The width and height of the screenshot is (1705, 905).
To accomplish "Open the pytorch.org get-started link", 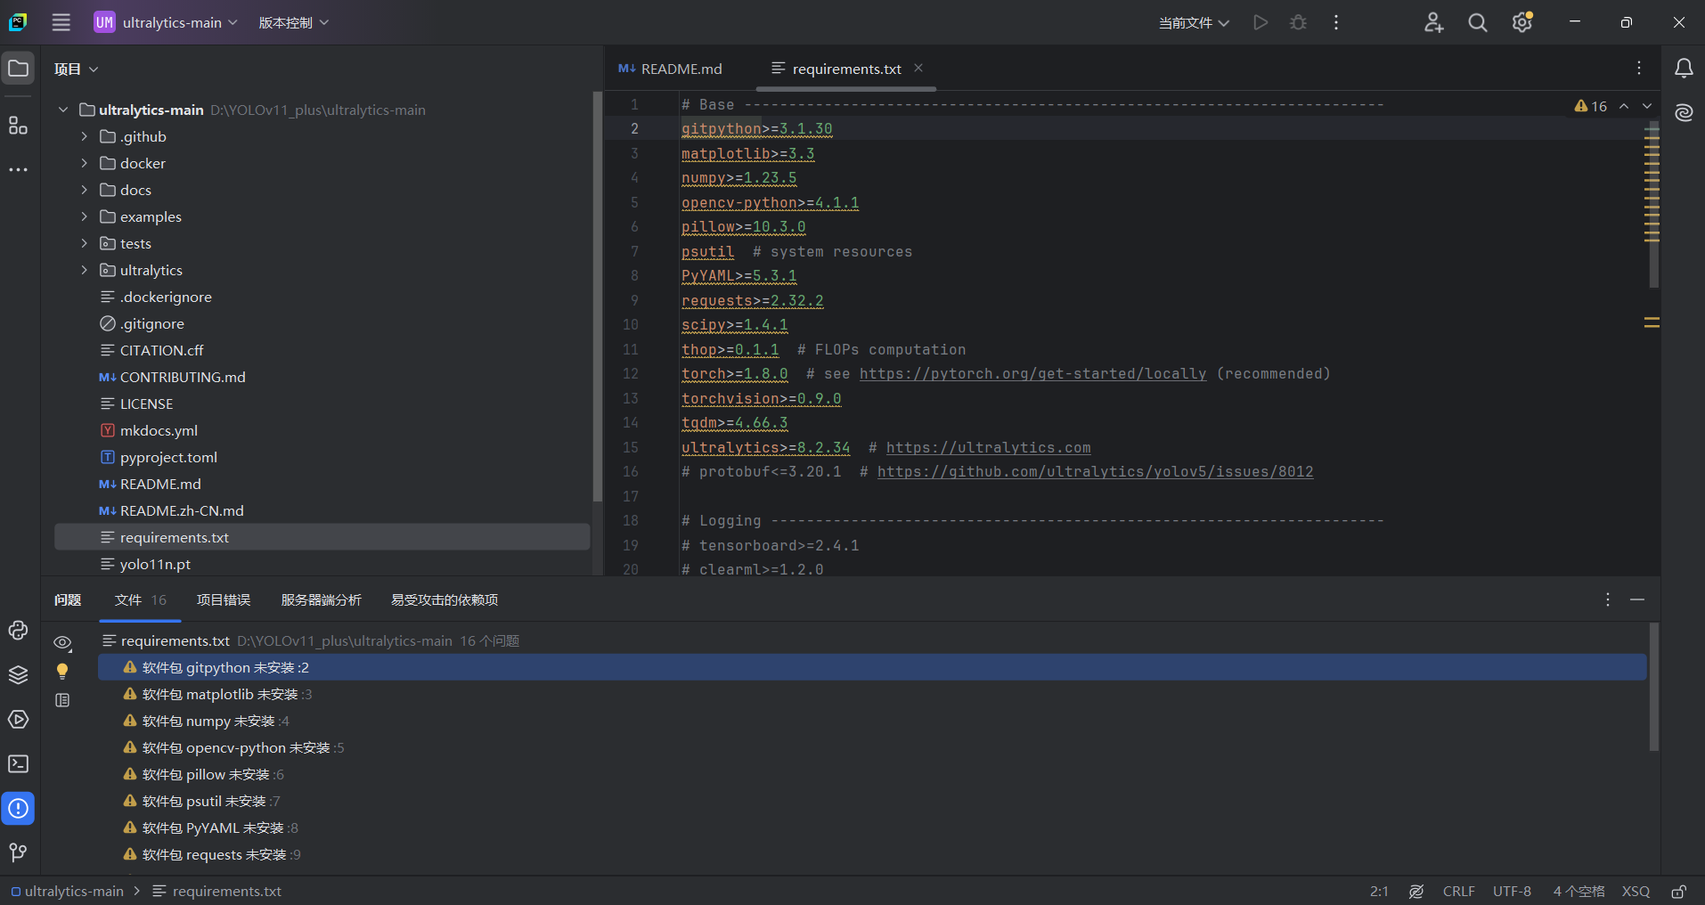I will click(1032, 374).
